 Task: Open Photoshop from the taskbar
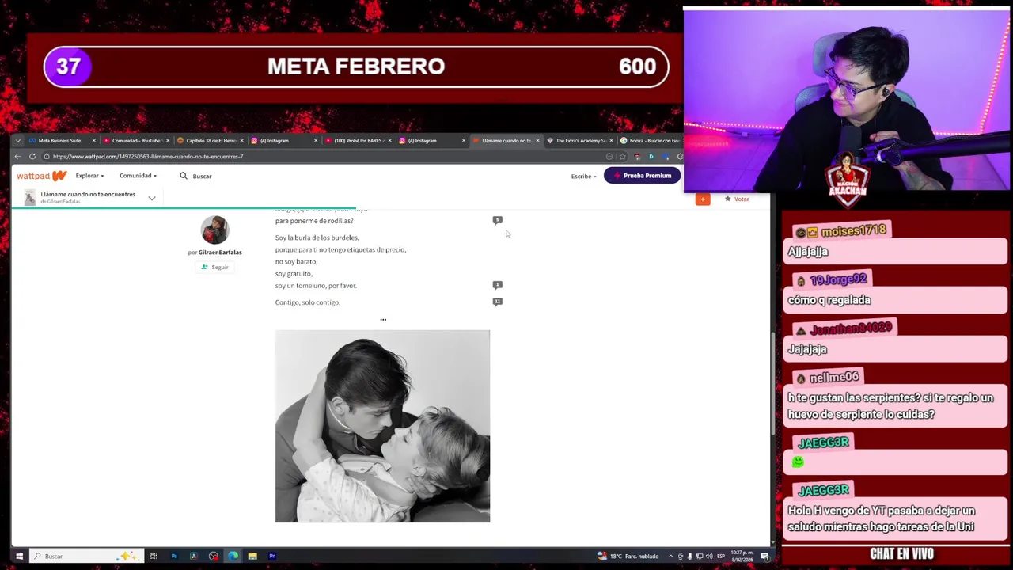click(x=174, y=556)
